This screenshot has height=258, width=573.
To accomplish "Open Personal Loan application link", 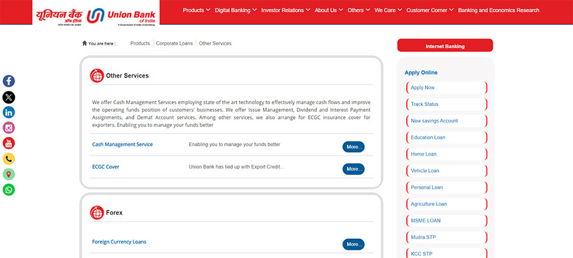I will click(446, 187).
